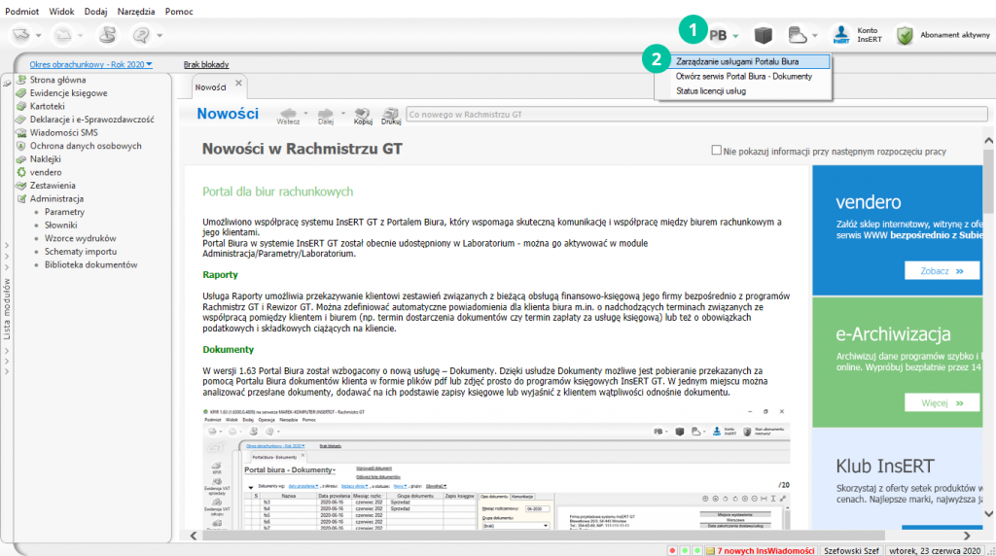Expand the PB button dropdown arrow
This screenshot has width=996, height=556.
pos(735,36)
